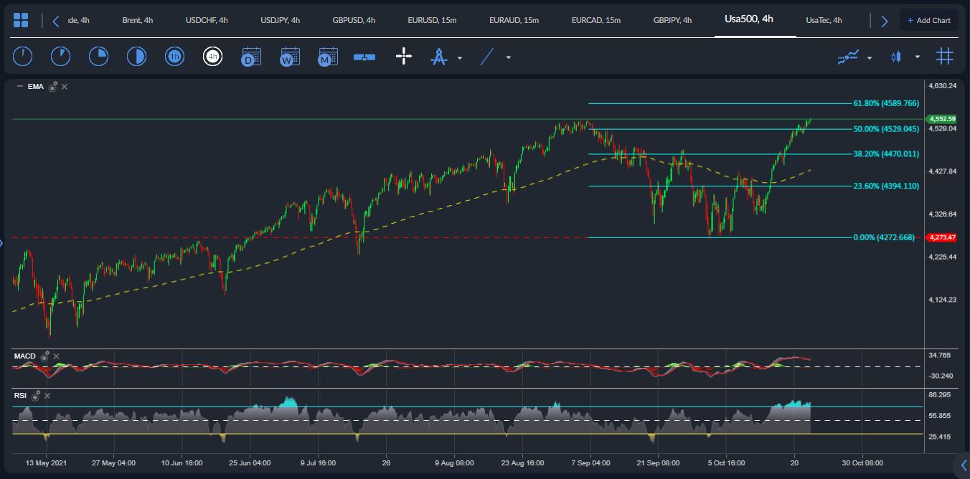
Task: Switch to the 1h timeframe
Action: tap(174, 56)
